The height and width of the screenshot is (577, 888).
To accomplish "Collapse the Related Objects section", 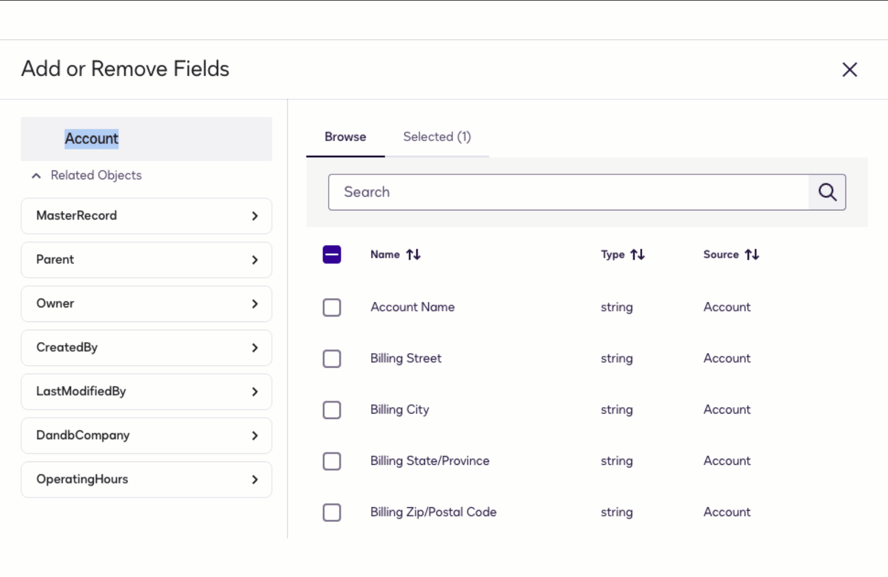I will [x=37, y=175].
